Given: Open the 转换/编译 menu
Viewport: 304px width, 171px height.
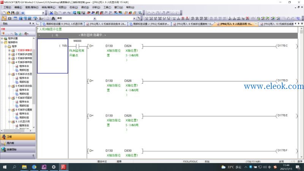Looking at the screenshot, I should 49,7.
